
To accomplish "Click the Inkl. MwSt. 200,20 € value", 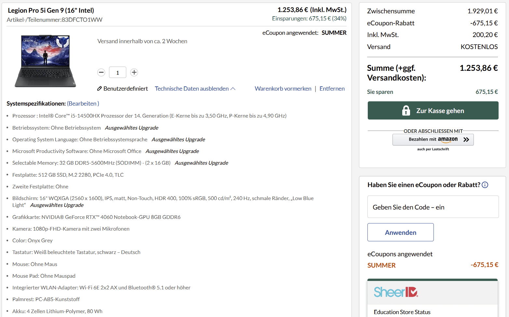I will 485,35.
